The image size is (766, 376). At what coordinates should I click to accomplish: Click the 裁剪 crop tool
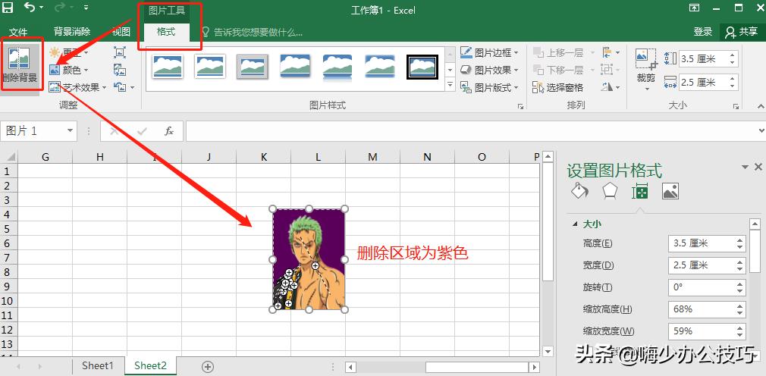point(646,68)
